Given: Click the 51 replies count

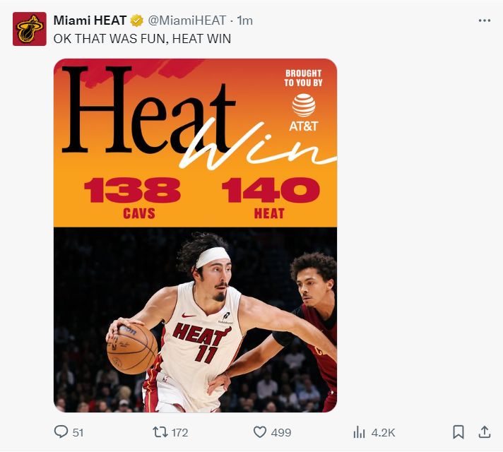Looking at the screenshot, I should pyautogui.click(x=78, y=432).
